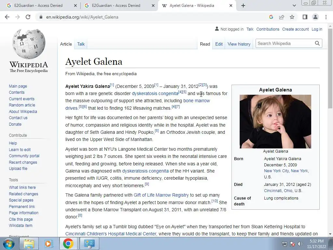Open Page information link
The image size is (333, 250).
(23, 213)
